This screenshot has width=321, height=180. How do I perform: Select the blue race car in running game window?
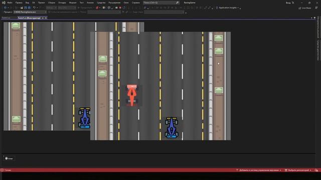[172, 127]
